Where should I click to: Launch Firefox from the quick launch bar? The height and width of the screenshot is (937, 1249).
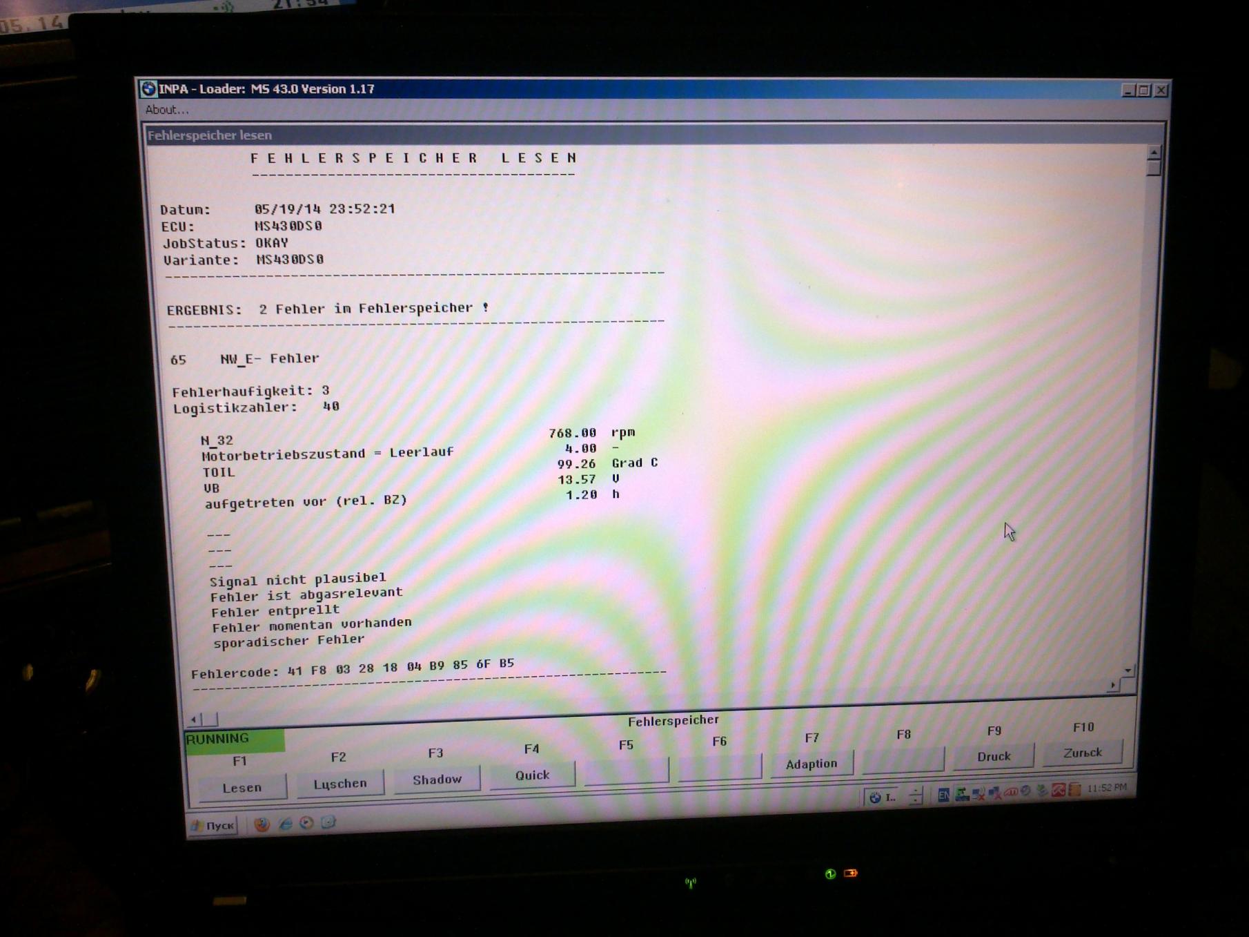(x=262, y=824)
